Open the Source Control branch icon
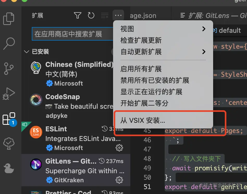Image resolution: width=247 pixels, height=194 pixels. 9,69
